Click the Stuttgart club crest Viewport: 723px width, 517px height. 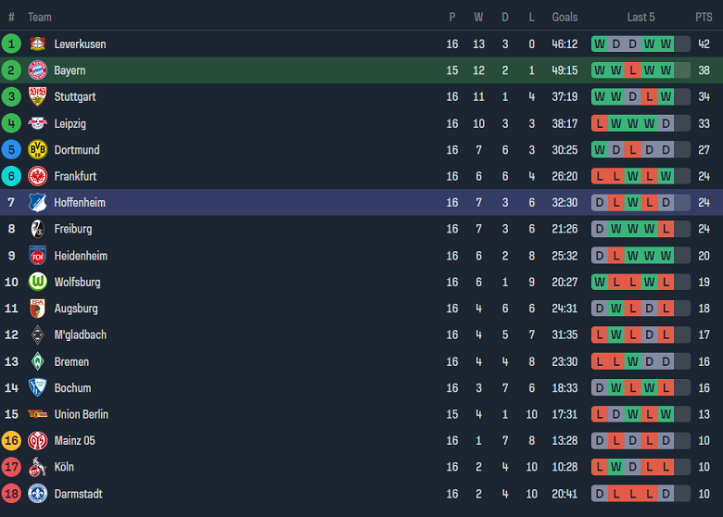pyautogui.click(x=37, y=96)
